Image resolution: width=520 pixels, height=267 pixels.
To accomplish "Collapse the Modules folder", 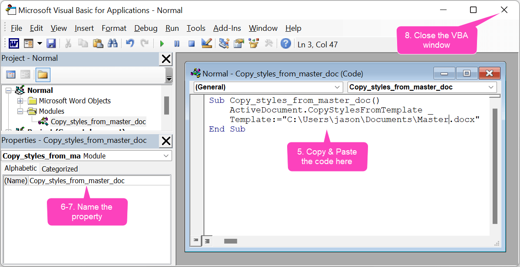I will point(20,111).
